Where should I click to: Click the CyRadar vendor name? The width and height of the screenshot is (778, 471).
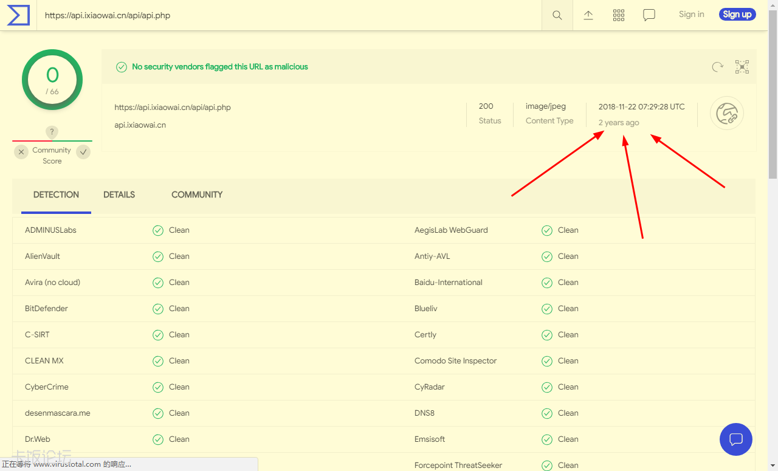[430, 387]
